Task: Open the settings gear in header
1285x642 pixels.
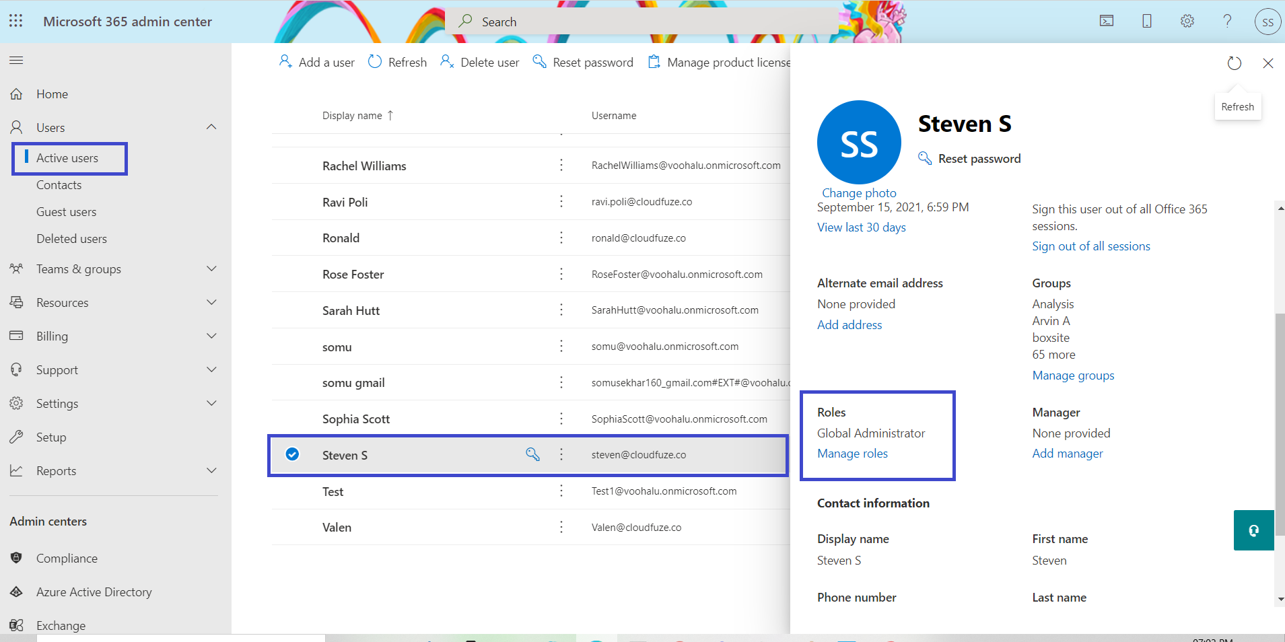Action: (1187, 22)
